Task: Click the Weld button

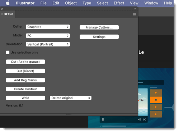Action: [x=25, y=98]
